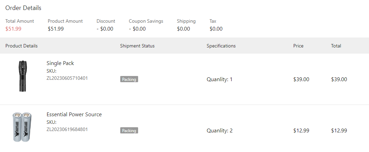
Task: Click the Product Details column header
Action: pos(22,46)
